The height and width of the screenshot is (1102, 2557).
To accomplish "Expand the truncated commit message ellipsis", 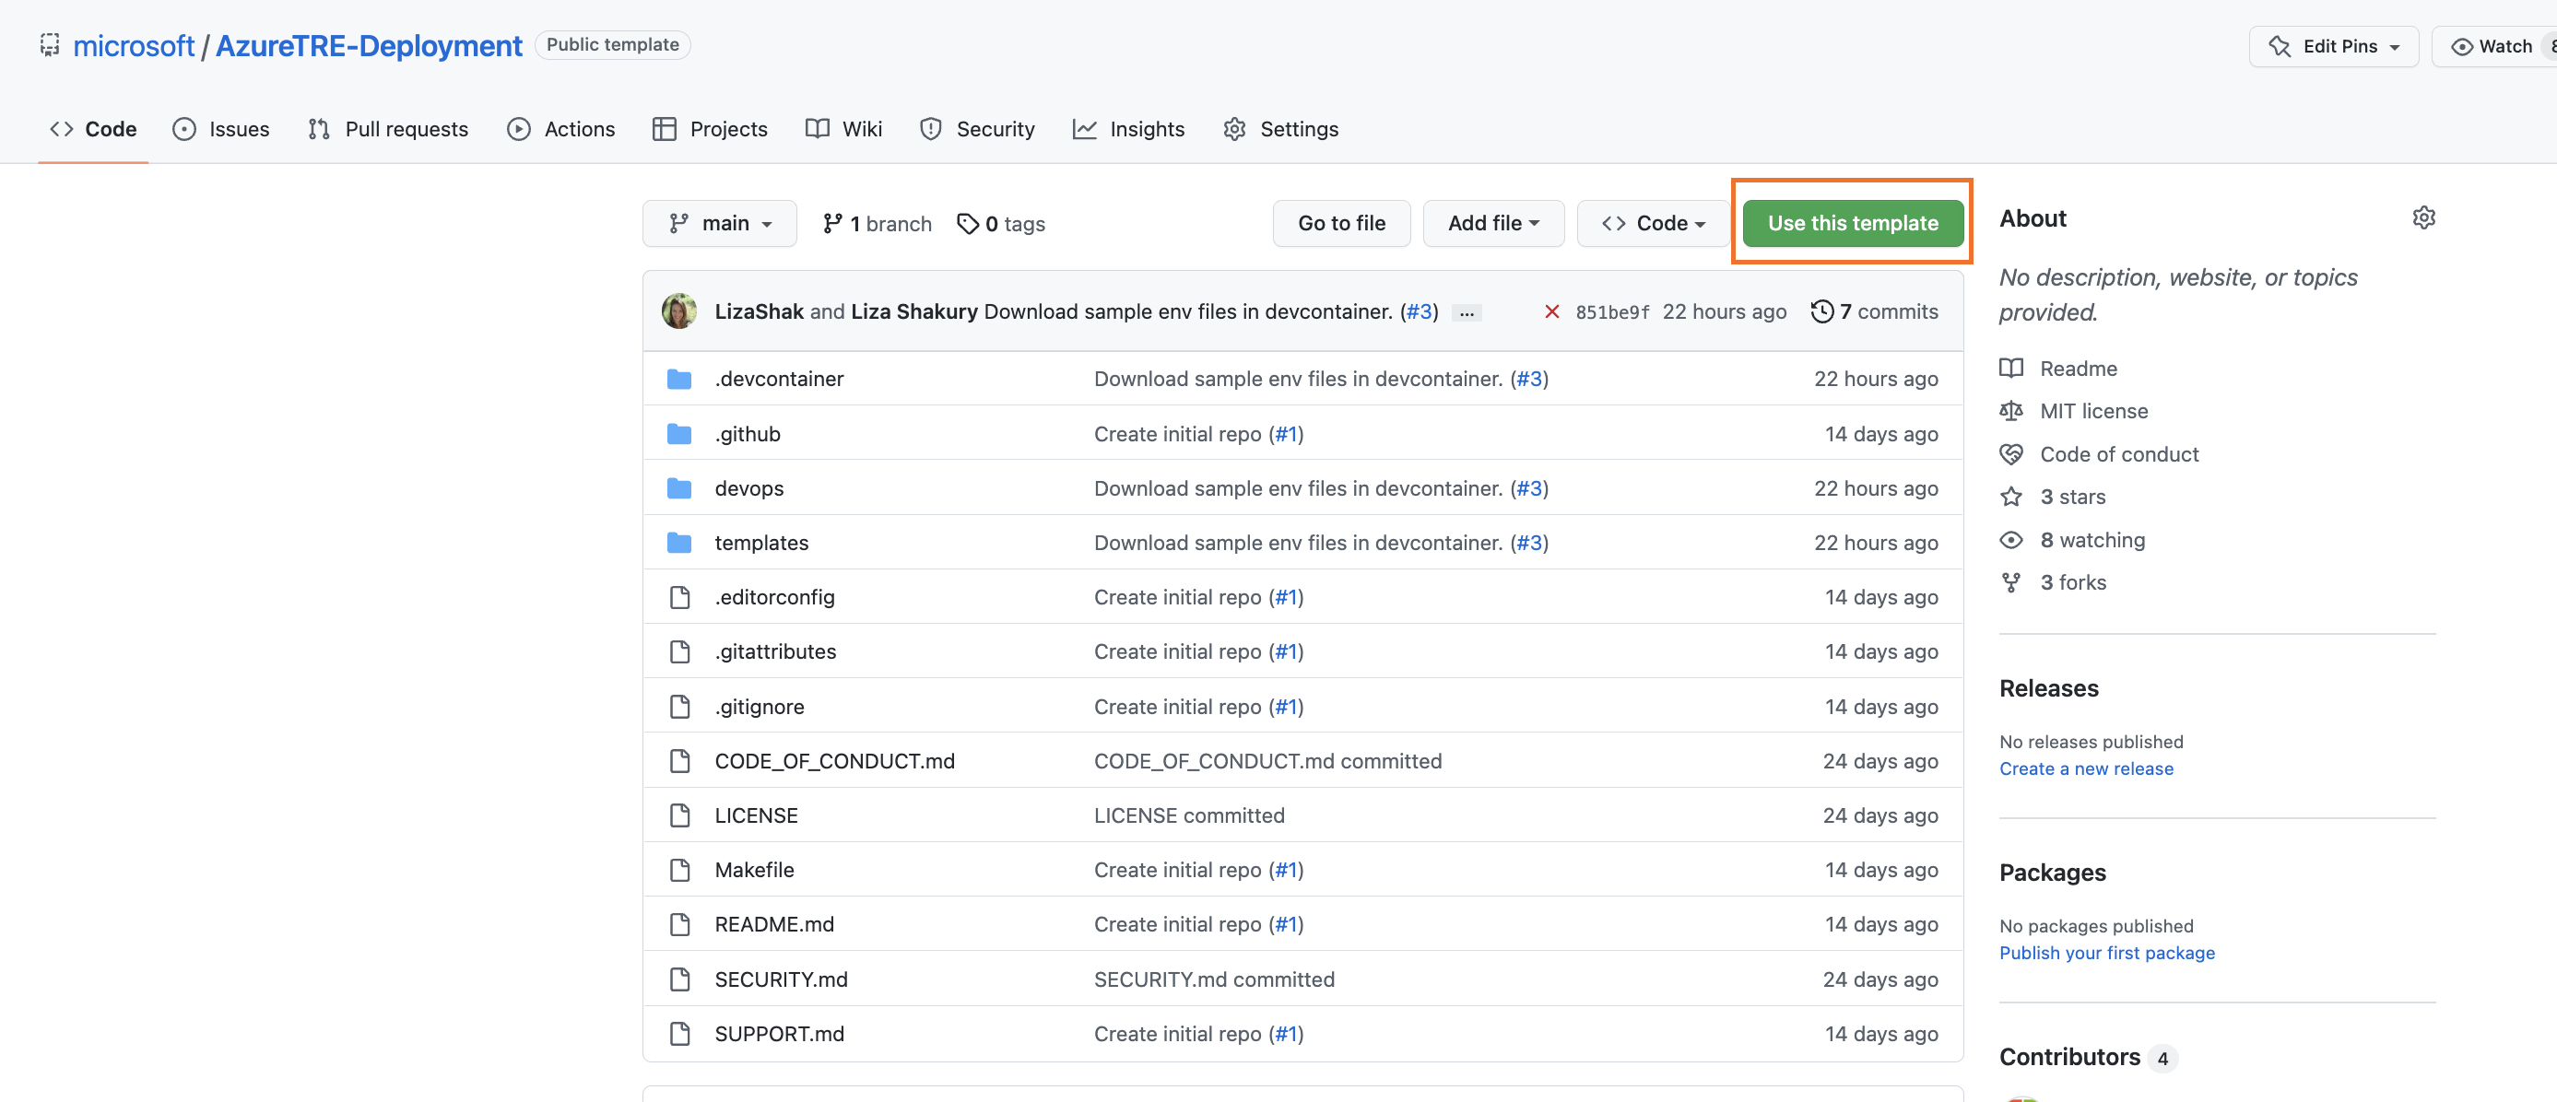I will click(x=1467, y=312).
